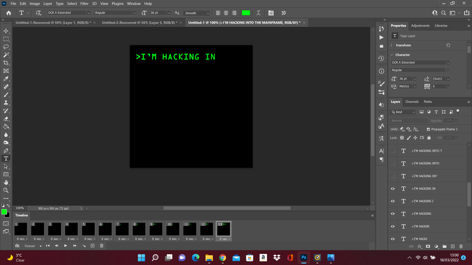The width and height of the screenshot is (472, 265).
Task: Select the Crop tool
Action: 6,63
